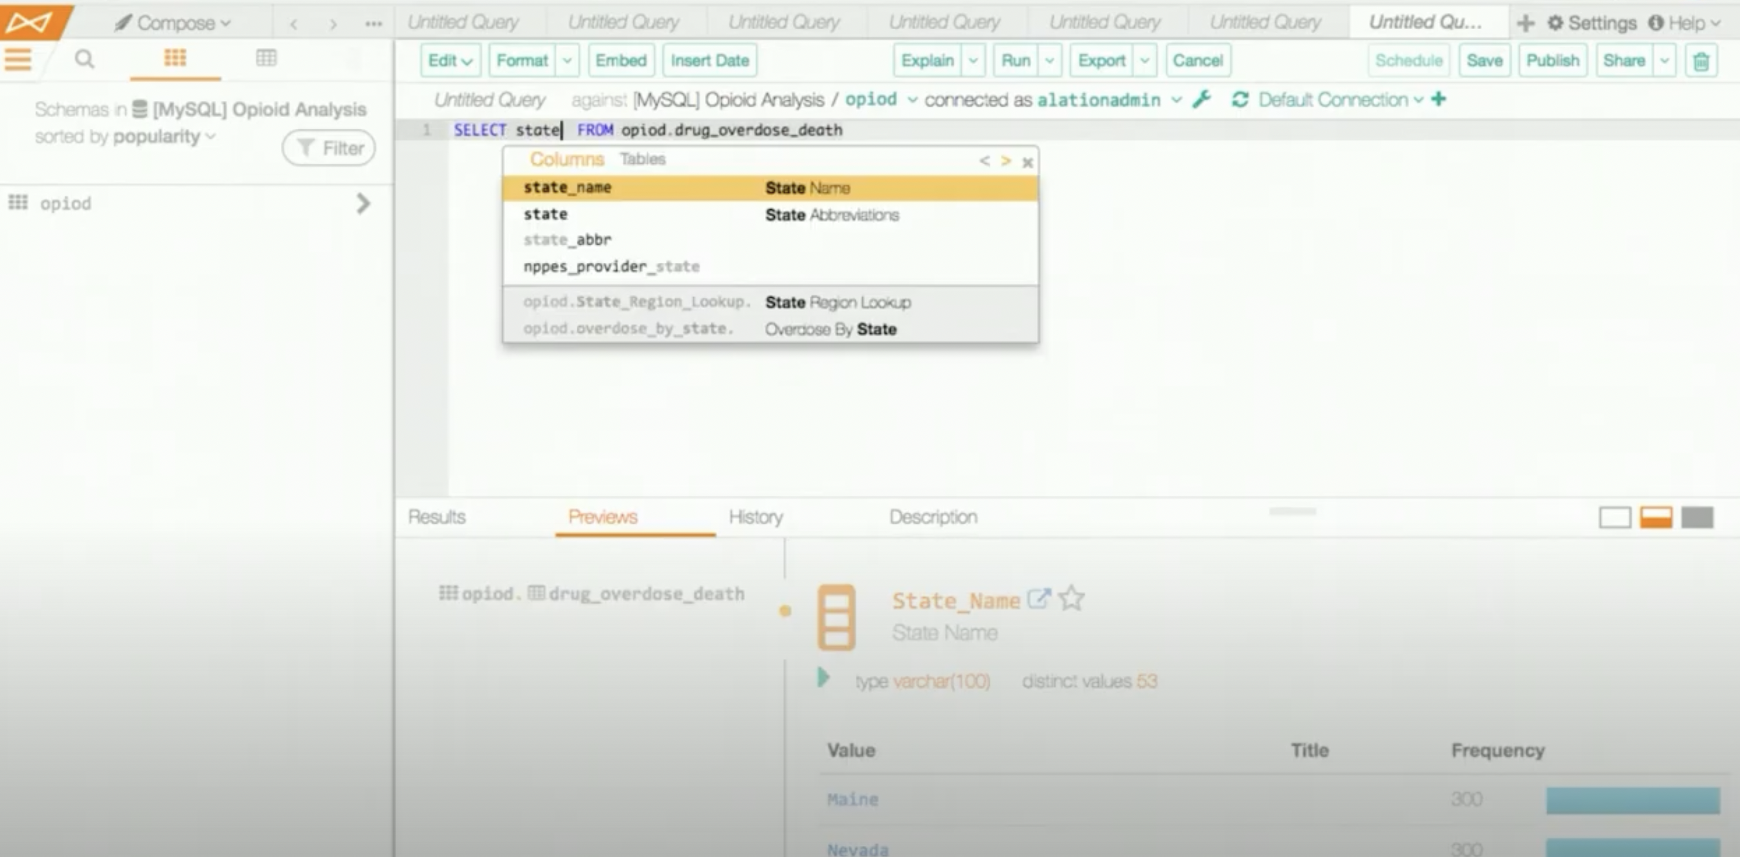Go to previous autocomplete page arrow

click(984, 161)
